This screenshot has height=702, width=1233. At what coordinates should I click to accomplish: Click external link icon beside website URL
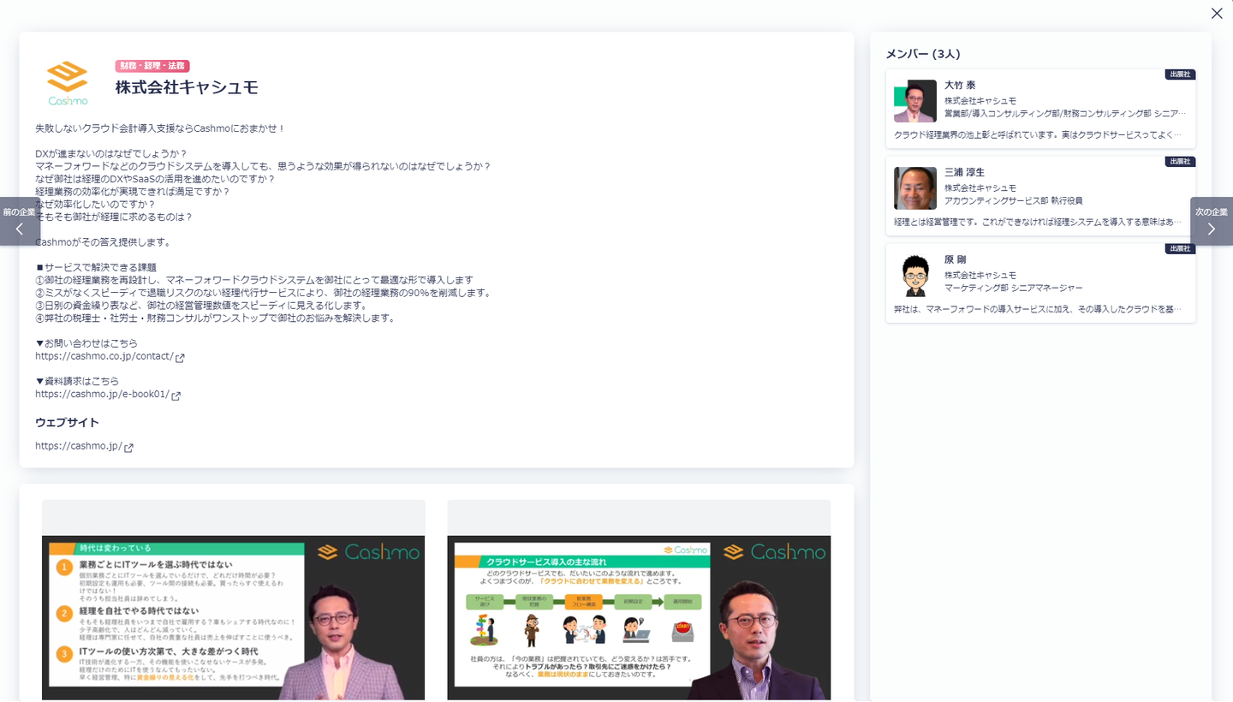[128, 448]
